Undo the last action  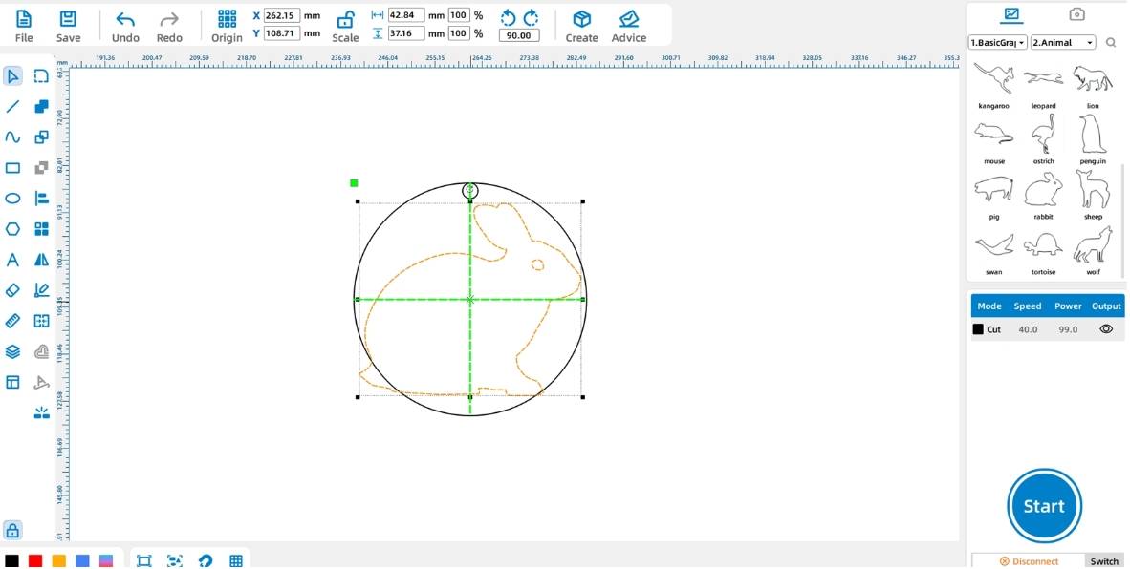coord(125,27)
